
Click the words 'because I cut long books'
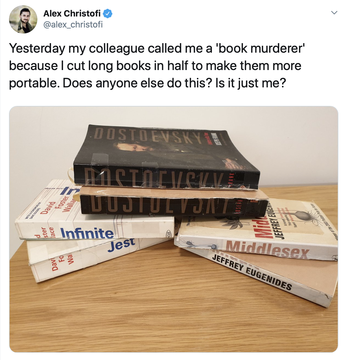pos(80,66)
